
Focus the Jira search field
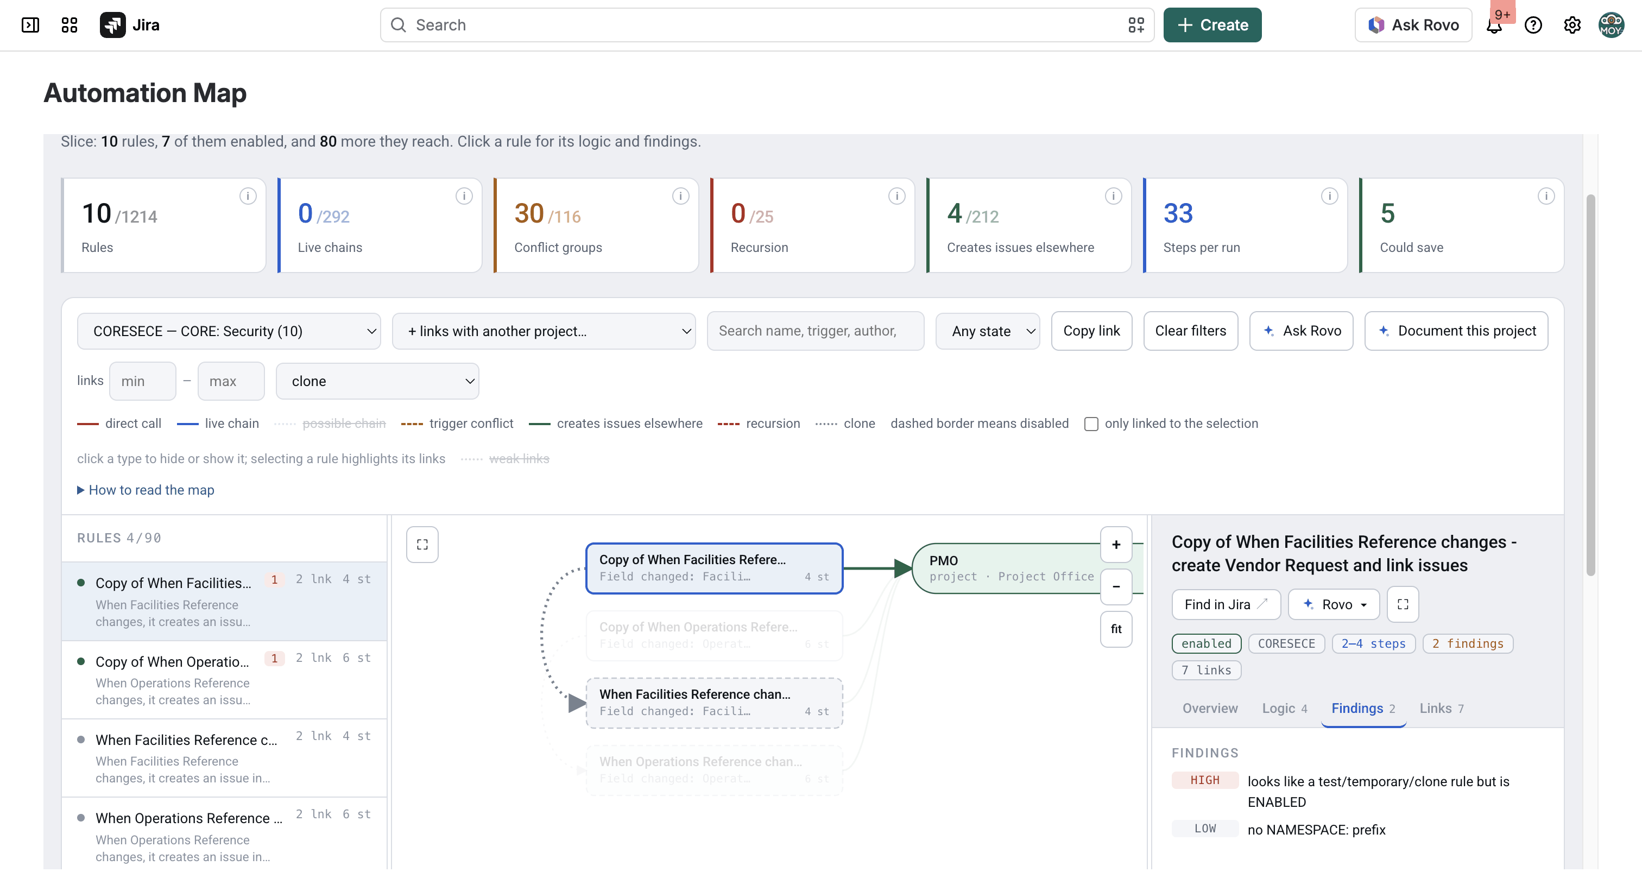(x=767, y=25)
